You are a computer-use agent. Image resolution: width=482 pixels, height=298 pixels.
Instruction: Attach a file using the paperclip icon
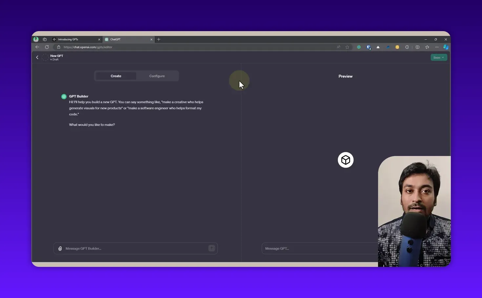[60, 248]
